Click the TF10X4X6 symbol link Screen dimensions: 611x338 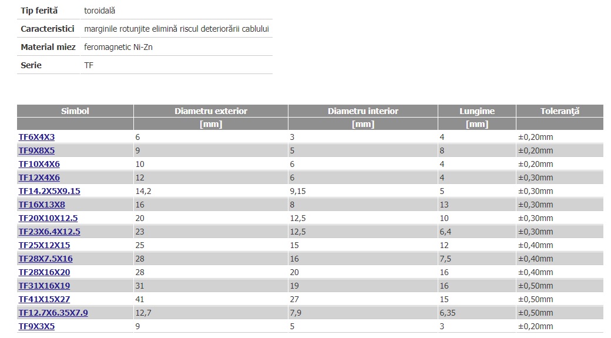click(x=39, y=164)
